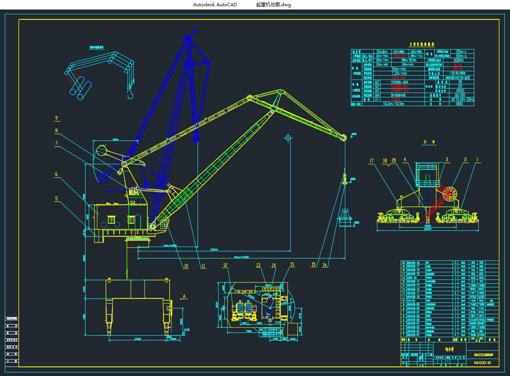Click the red 55.1m value in table

point(458,68)
